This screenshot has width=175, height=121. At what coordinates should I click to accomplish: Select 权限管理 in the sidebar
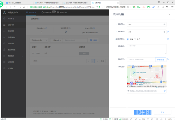pos(14,43)
